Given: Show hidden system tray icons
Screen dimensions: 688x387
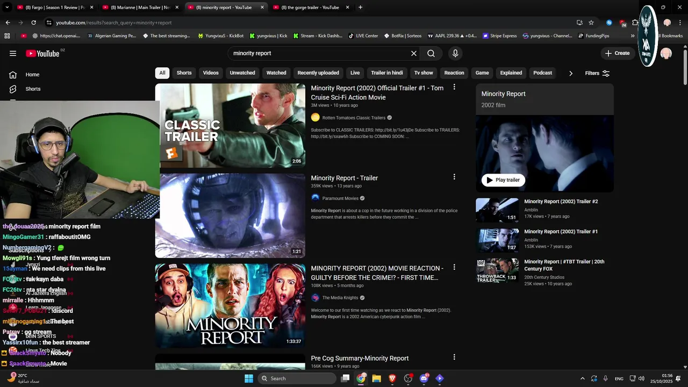Looking at the screenshot, I should coord(582,378).
